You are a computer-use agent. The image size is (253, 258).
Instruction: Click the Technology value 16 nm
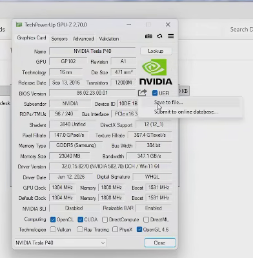[66, 72]
